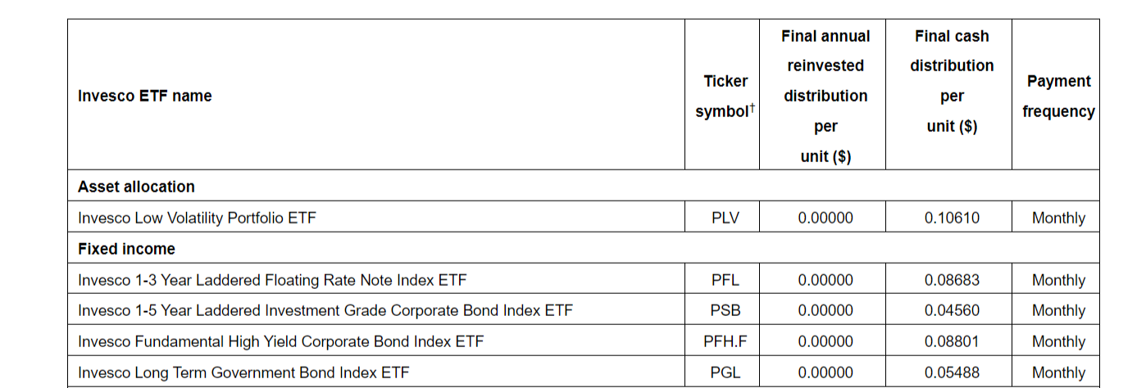Click the Invesco Low Volatility Portfolio ETF name

[197, 218]
